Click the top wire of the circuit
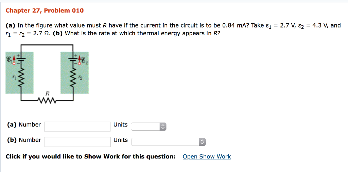This screenshot has width=348, height=172. pos(47,45)
